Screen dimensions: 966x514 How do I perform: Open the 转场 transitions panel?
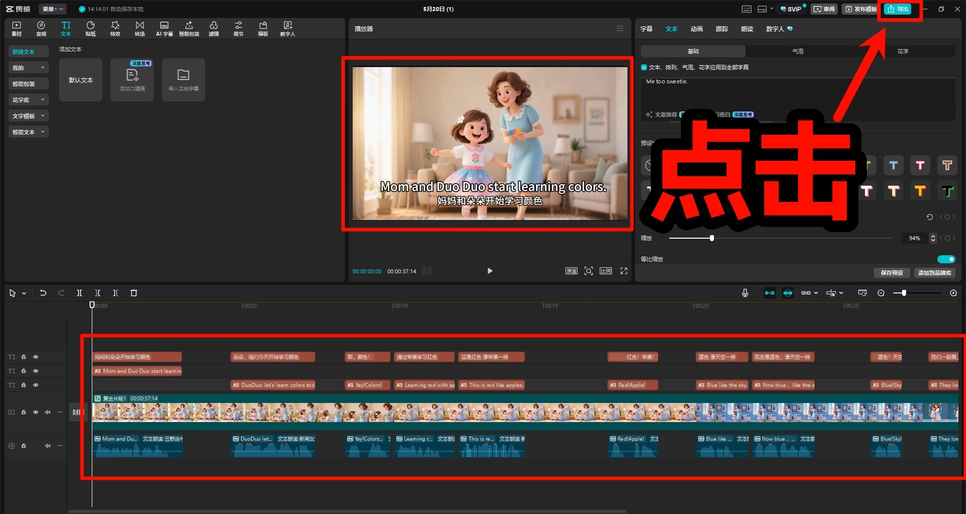coord(139,28)
